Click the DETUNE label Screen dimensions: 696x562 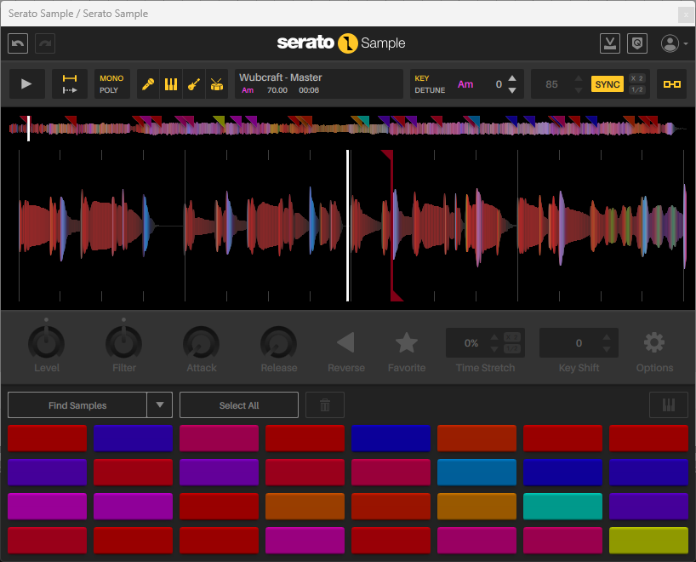(x=430, y=90)
